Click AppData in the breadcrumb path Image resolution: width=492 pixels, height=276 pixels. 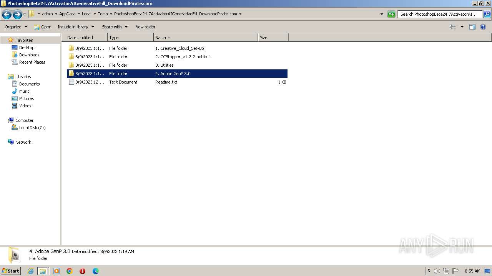(67, 14)
